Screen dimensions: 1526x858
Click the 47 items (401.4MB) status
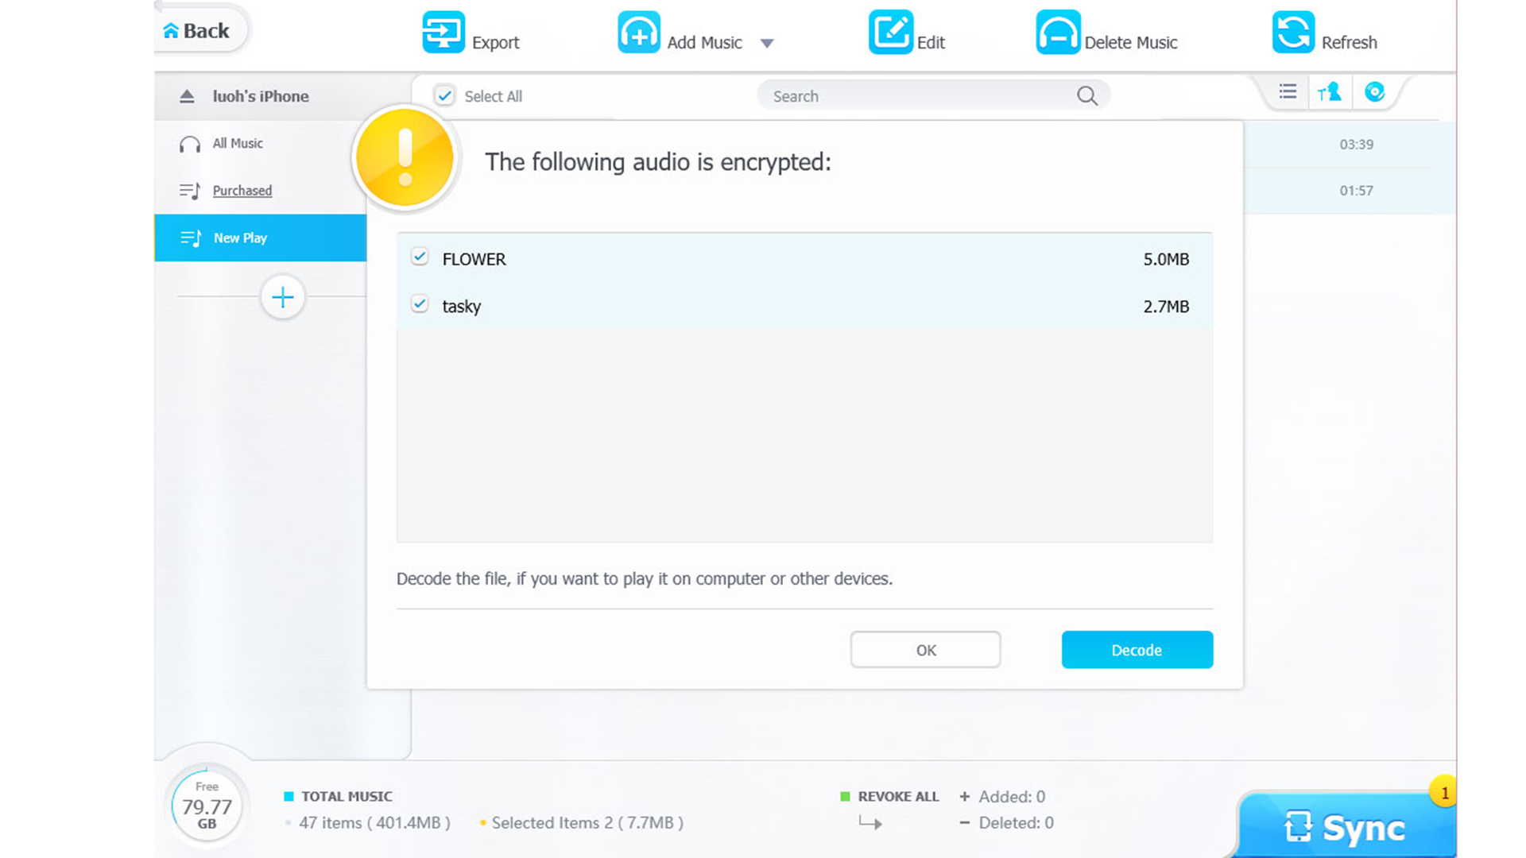(x=374, y=823)
